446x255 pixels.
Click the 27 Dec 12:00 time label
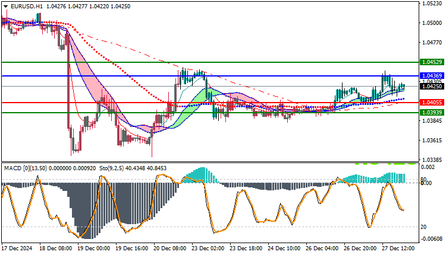[398, 248]
